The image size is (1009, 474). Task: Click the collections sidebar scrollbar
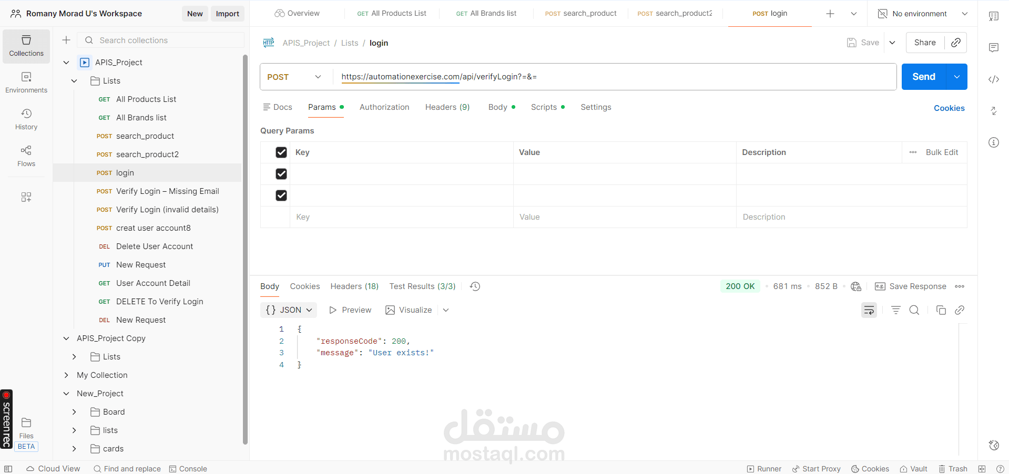(x=245, y=250)
